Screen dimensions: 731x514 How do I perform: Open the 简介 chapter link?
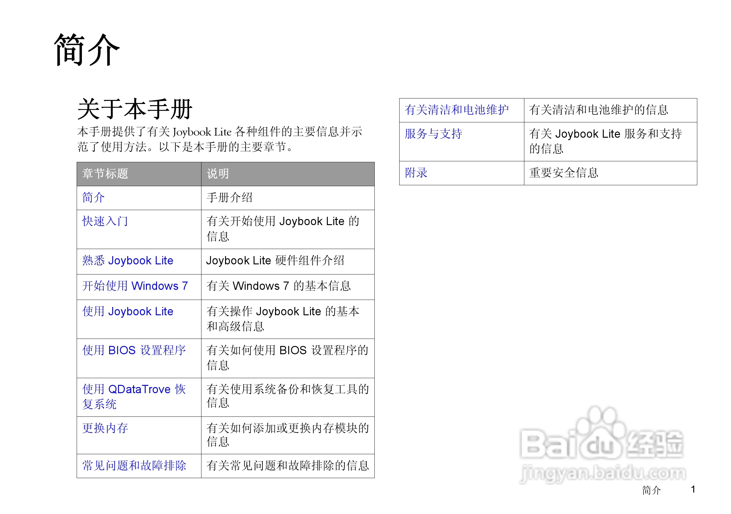tap(93, 198)
